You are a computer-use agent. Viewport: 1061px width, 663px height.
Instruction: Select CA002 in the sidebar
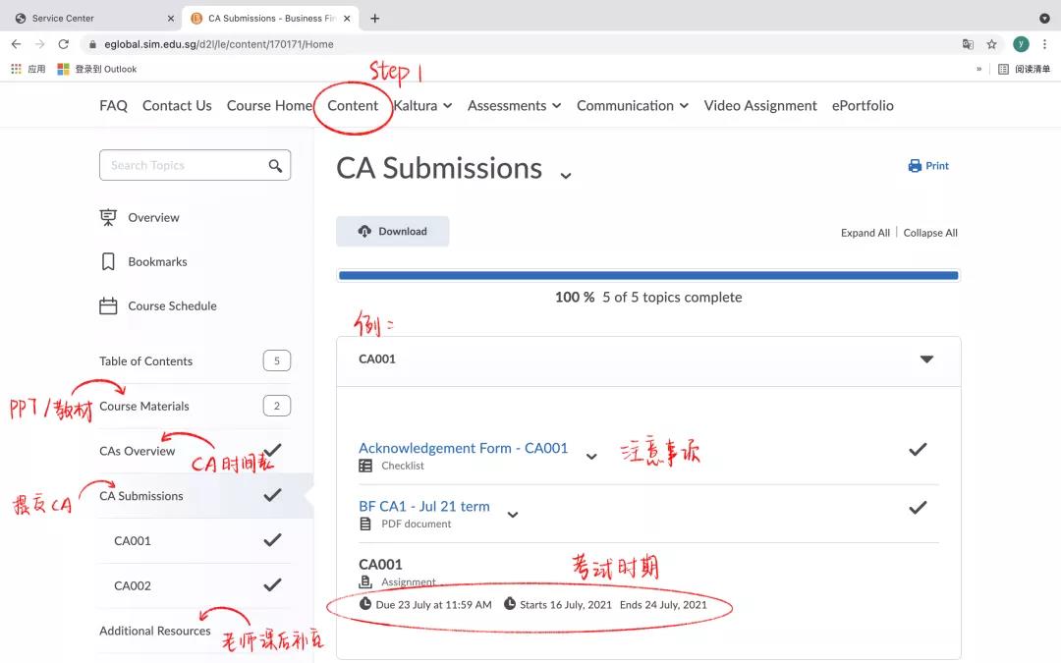coord(133,586)
